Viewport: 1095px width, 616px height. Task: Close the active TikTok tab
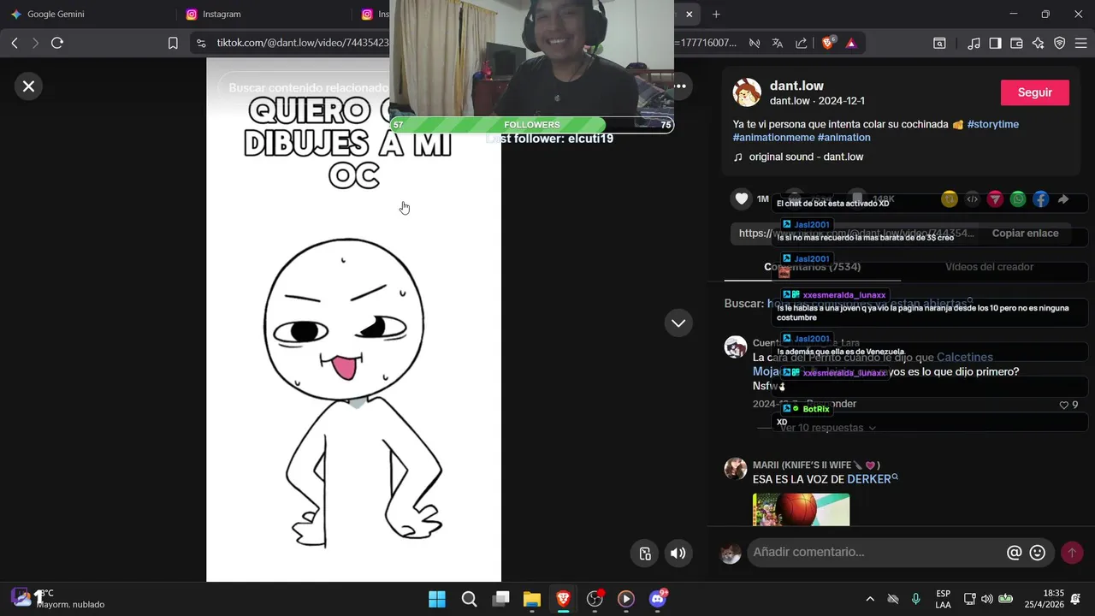point(690,15)
